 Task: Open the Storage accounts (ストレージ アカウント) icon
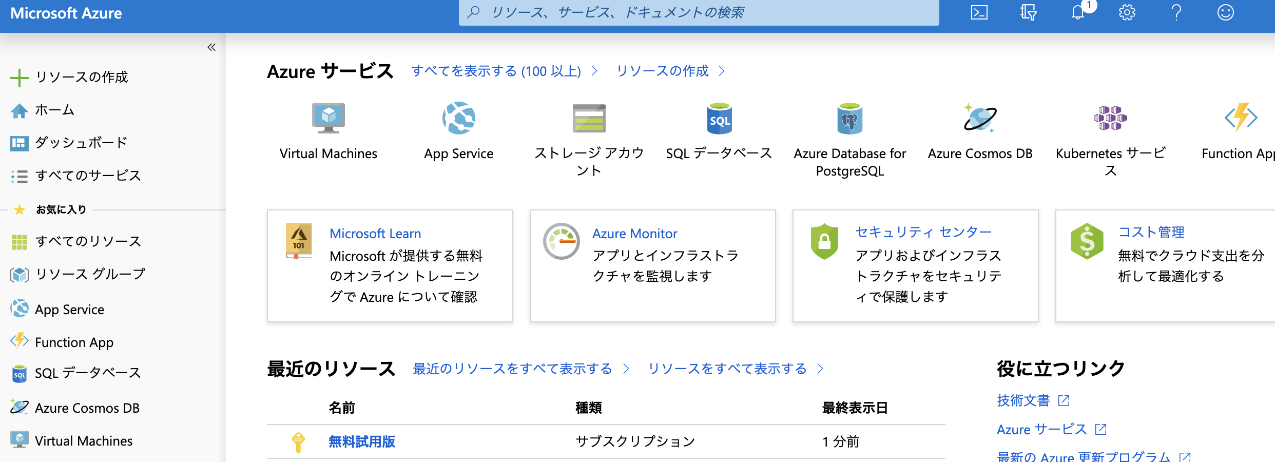(x=589, y=118)
